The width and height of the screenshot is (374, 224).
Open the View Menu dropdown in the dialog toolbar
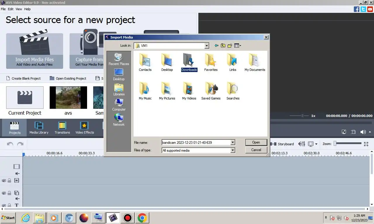(238, 45)
